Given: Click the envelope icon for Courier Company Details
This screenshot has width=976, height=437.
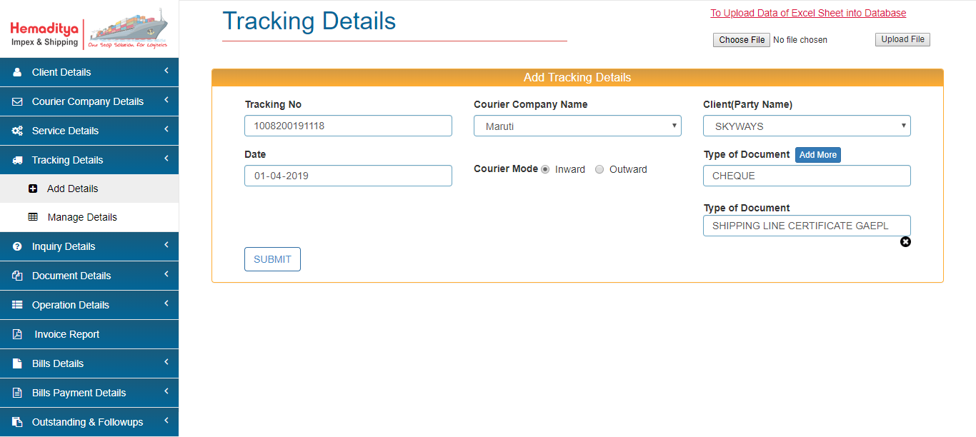Looking at the screenshot, I should coord(17,101).
